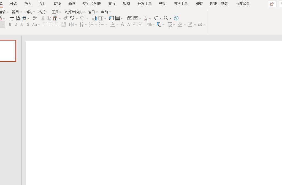
Task: Switch to the 设计 ribbon tab
Action: tap(43, 4)
